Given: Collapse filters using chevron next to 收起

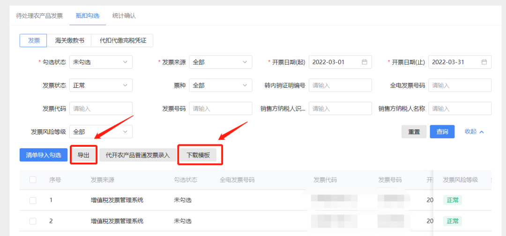Looking at the screenshot, I should tap(482, 132).
